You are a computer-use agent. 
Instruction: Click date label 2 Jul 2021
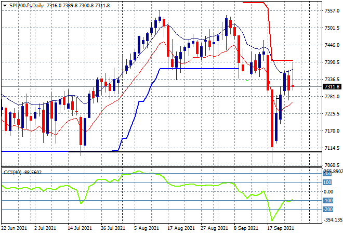45,228
